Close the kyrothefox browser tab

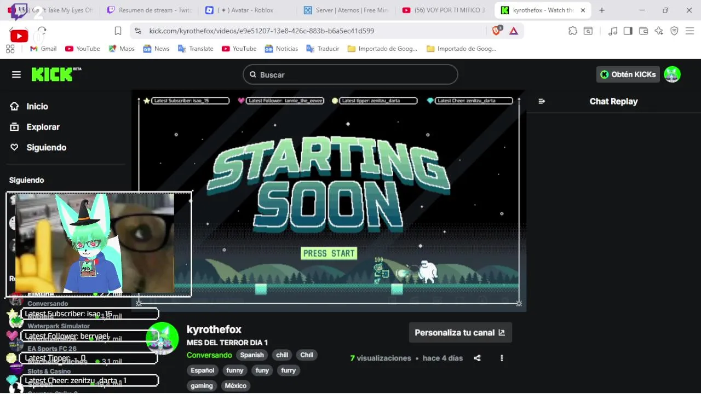(583, 10)
